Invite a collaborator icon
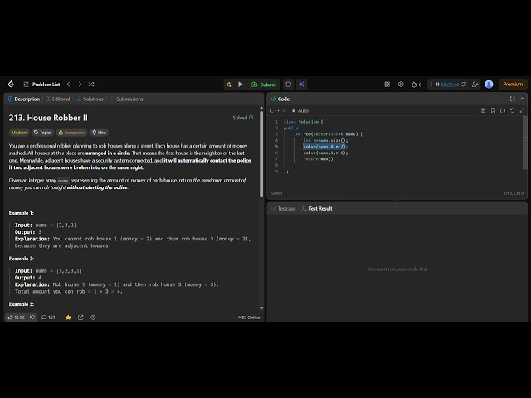 (475, 85)
